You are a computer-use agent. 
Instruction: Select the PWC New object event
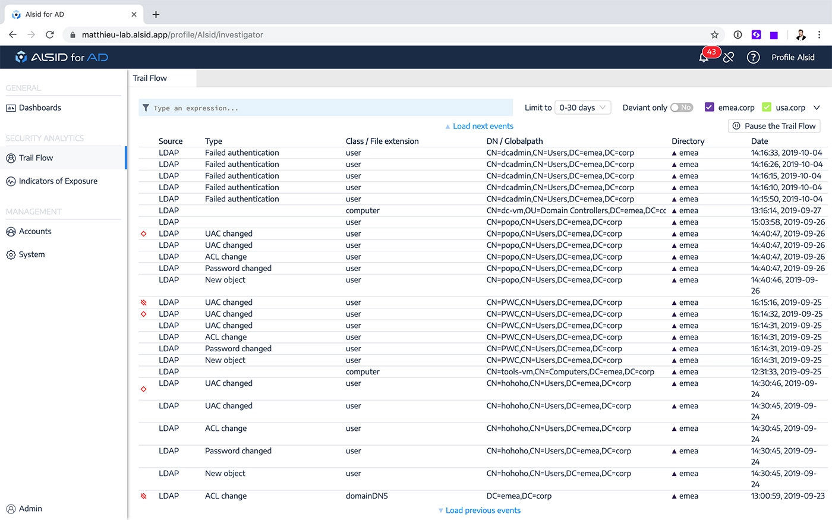(483, 360)
